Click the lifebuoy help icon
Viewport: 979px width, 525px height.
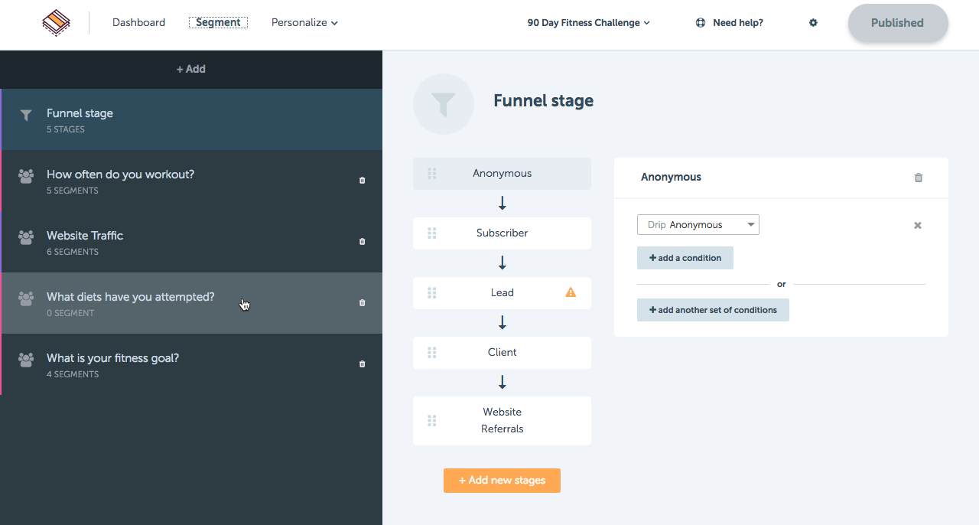coord(701,23)
